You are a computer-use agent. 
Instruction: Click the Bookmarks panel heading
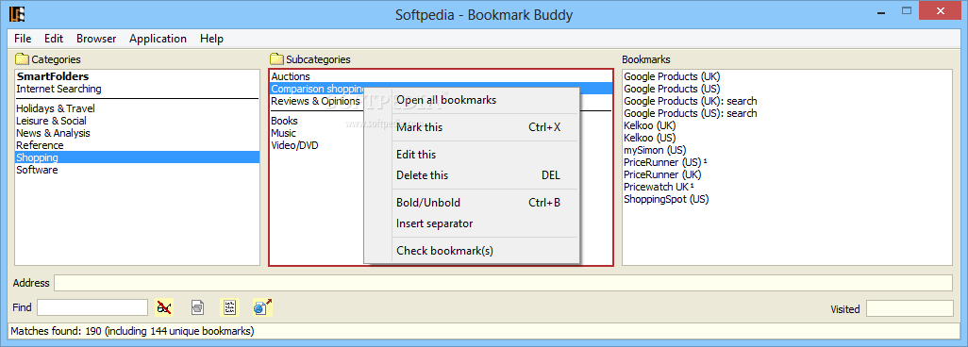pyautogui.click(x=645, y=59)
